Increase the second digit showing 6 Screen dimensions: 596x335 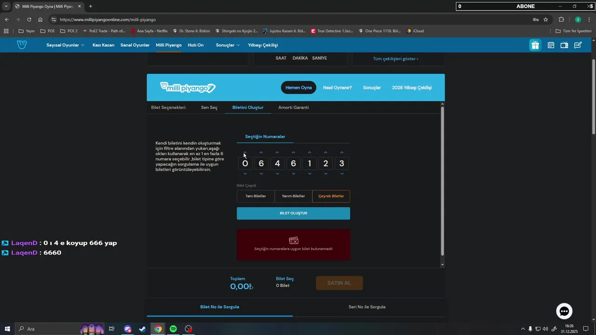[261, 153]
